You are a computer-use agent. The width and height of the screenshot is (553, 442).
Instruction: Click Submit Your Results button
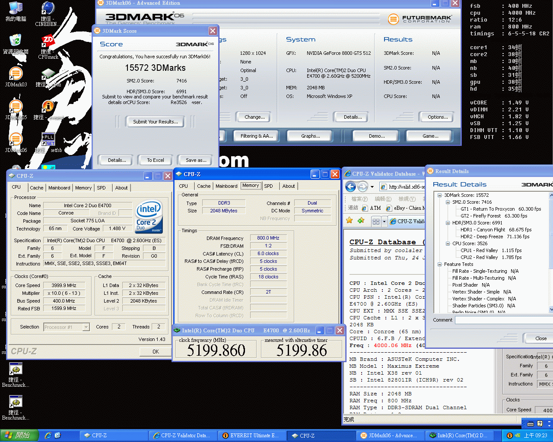[x=155, y=122]
